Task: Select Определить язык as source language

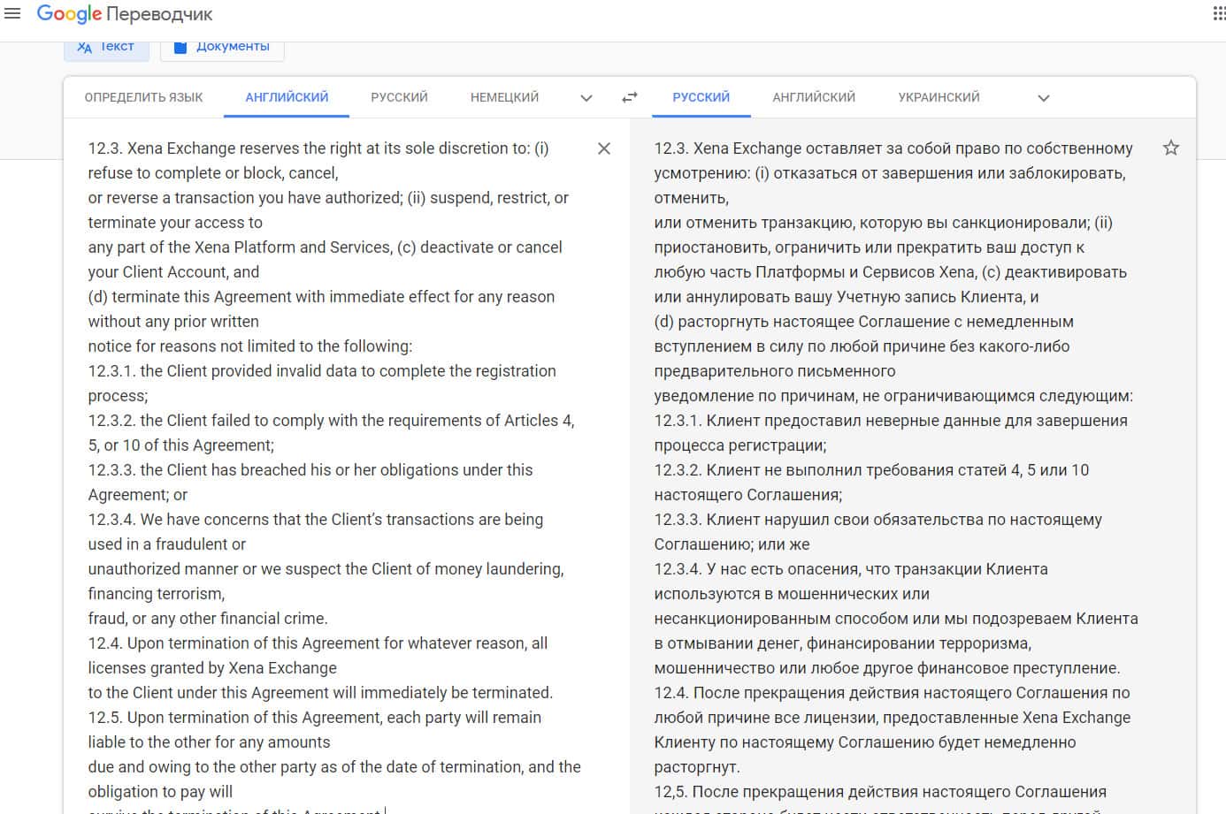Action: point(143,97)
